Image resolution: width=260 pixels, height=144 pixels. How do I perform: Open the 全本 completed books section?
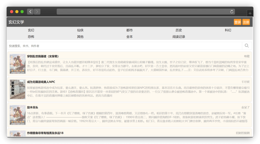pyautogui.click(x=129, y=37)
